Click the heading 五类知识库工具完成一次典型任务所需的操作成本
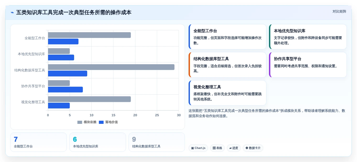Image resolution: width=357 pixels, height=162 pixels. click(74, 13)
